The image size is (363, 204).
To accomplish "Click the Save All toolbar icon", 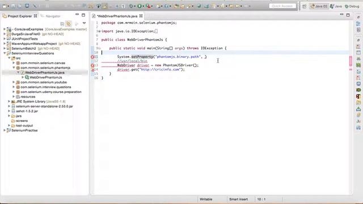I will pos(20,6).
